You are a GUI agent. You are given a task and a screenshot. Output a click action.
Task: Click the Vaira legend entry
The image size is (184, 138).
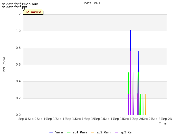(x=56, y=133)
